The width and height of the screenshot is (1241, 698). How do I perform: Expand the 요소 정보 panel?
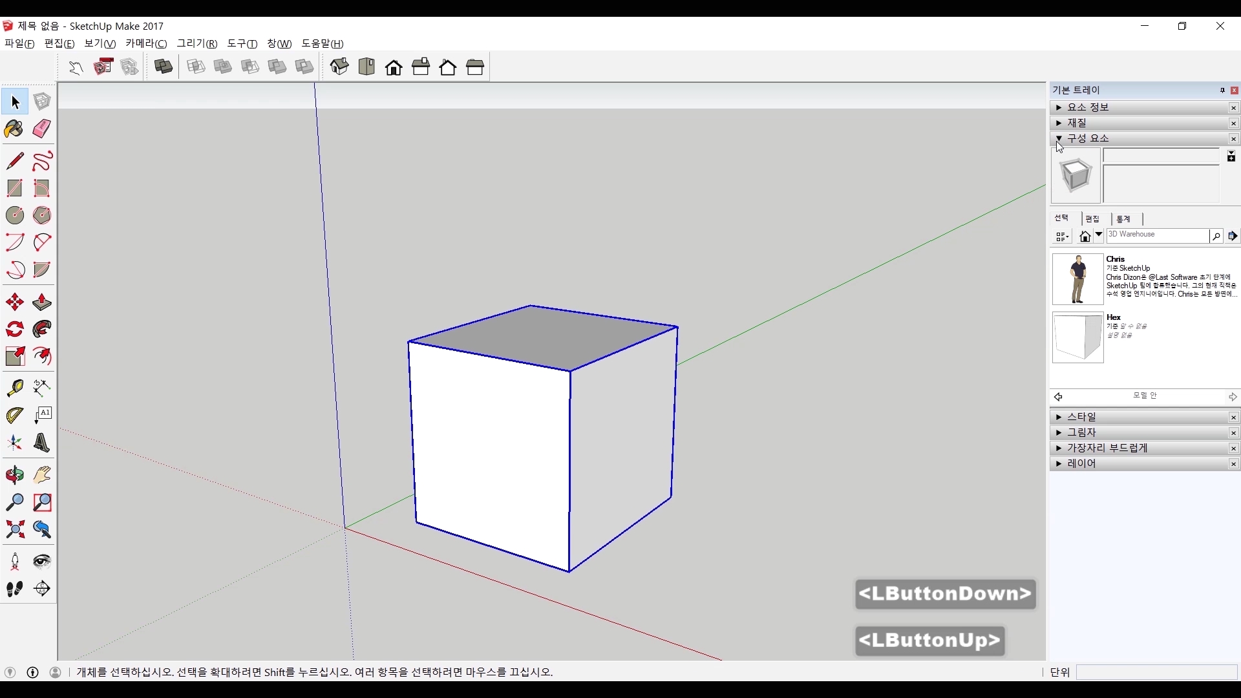1059,107
